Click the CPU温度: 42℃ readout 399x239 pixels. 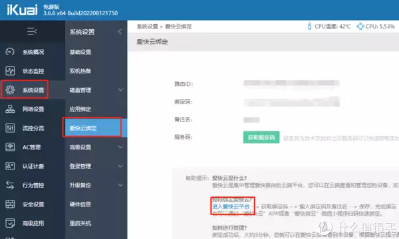tap(332, 27)
